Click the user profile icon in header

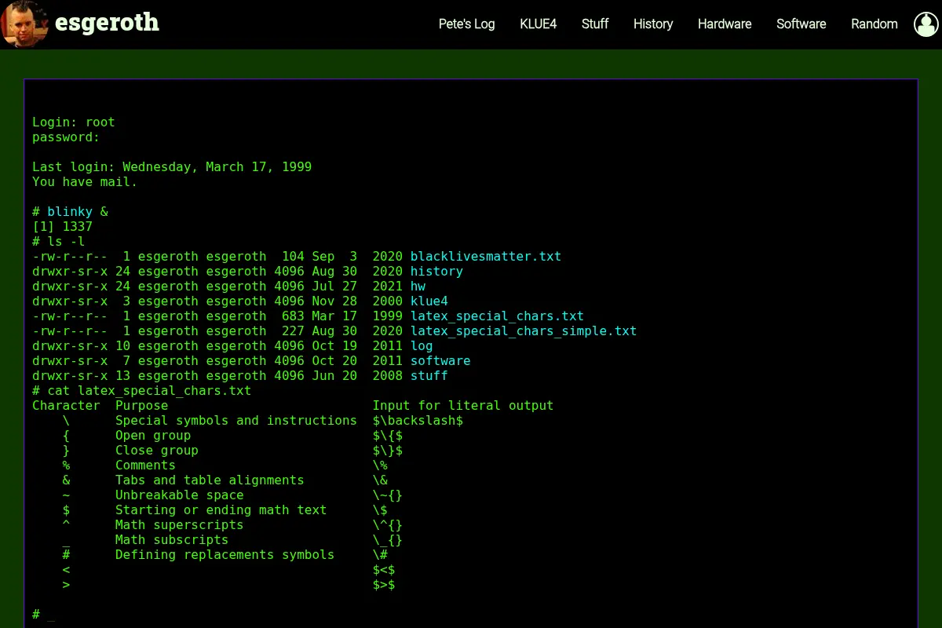[x=926, y=24]
